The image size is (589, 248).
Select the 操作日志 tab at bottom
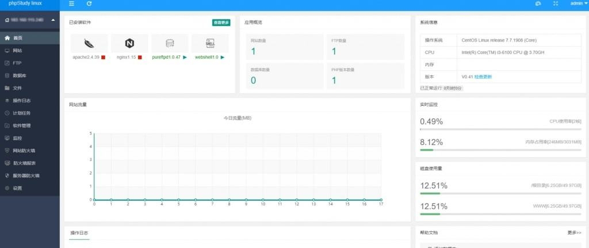tap(79, 232)
